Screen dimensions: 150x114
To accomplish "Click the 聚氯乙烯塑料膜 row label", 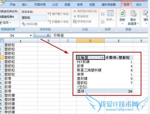I will point(89,70).
